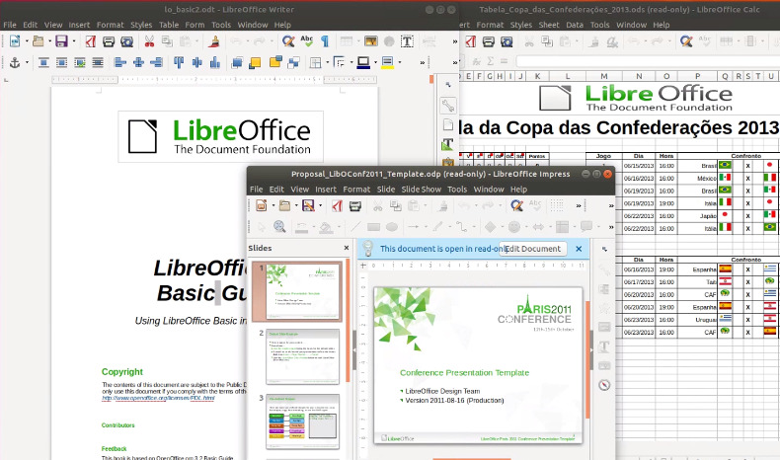Open Find & Replace in Writer toolbar
Image resolution: width=780 pixels, height=460 pixels.
tap(288, 41)
